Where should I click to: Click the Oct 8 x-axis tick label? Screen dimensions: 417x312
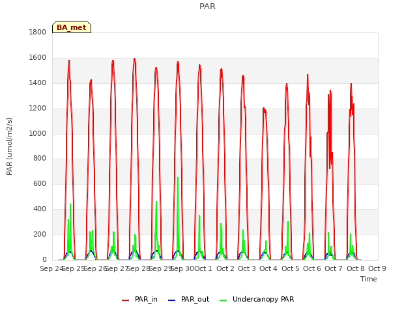[356, 268]
